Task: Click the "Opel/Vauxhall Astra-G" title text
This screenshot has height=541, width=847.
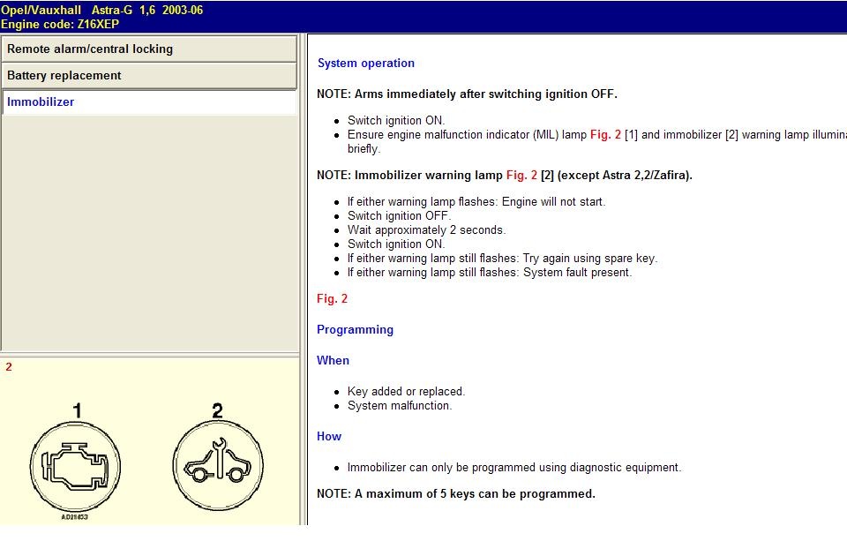Action: (66, 11)
